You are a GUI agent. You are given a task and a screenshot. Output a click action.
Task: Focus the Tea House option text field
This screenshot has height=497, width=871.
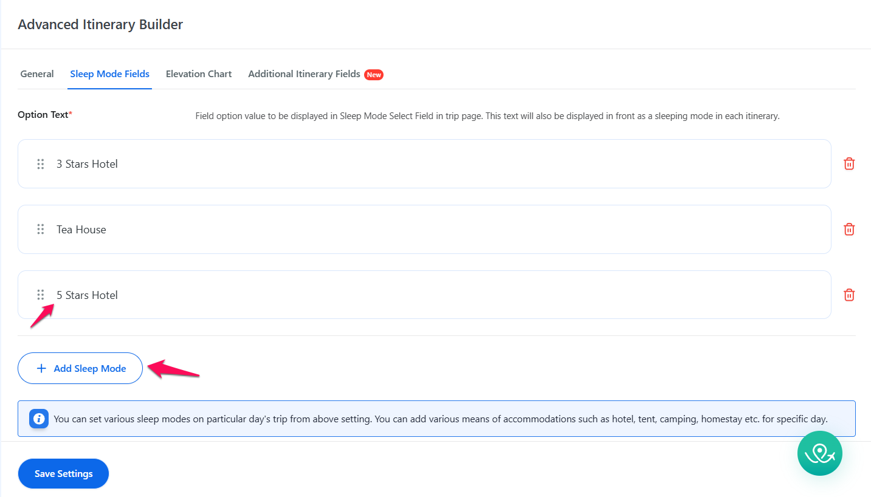tap(425, 230)
